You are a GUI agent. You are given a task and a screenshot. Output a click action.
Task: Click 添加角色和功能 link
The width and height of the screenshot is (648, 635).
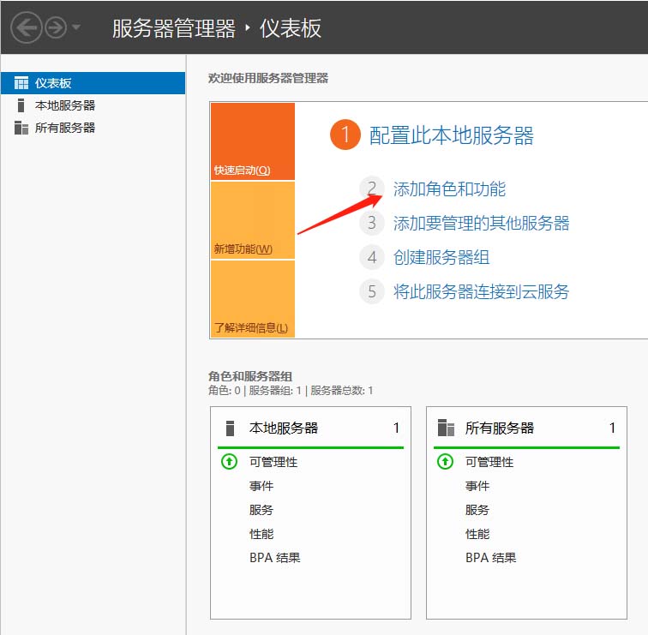(x=449, y=189)
